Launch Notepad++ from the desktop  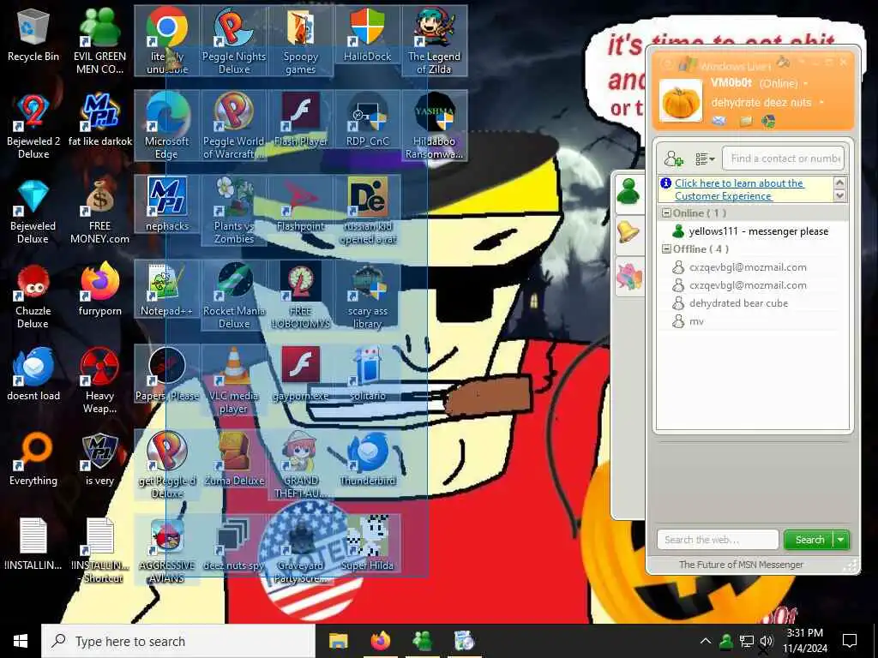coord(166,290)
